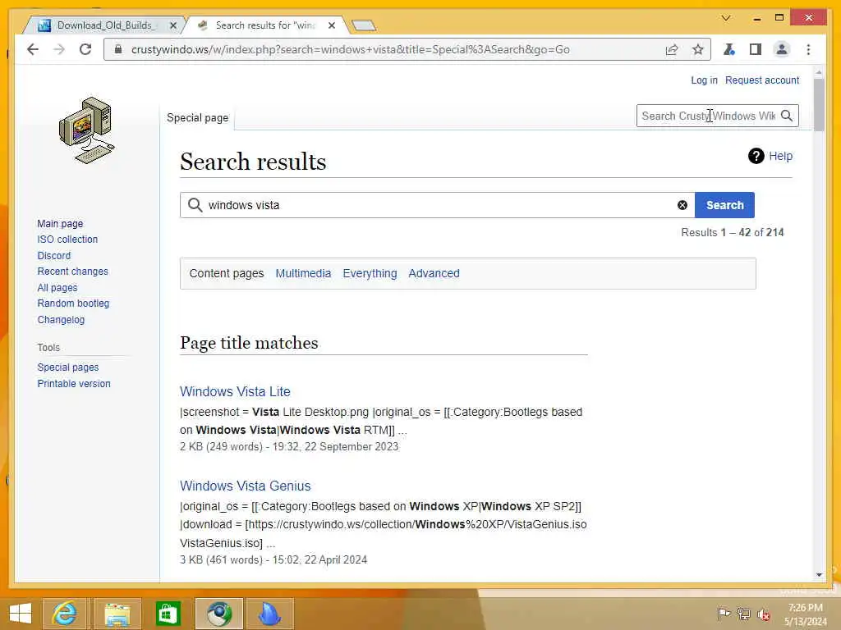Open the Windows Start button
Viewport: 841px width, 630px height.
click(x=21, y=614)
